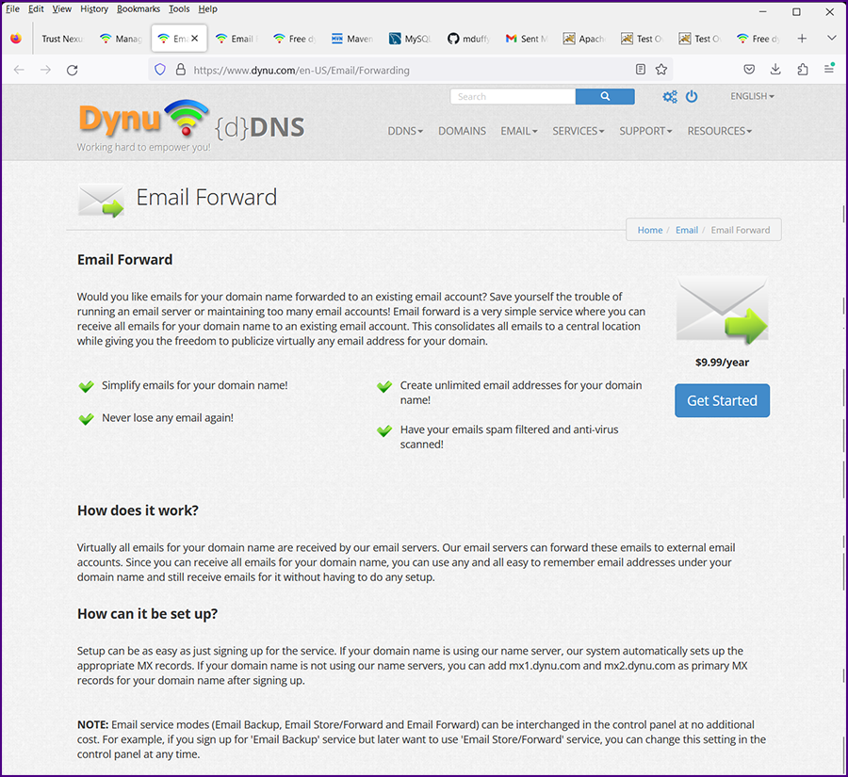Expand the ENGLISH language dropdown
The width and height of the screenshot is (848, 777).
point(752,96)
